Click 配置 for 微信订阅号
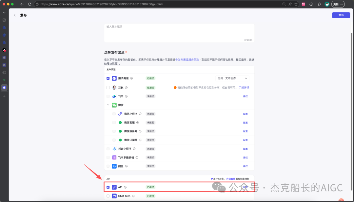The height and width of the screenshot is (202, 354). pyautogui.click(x=246, y=140)
